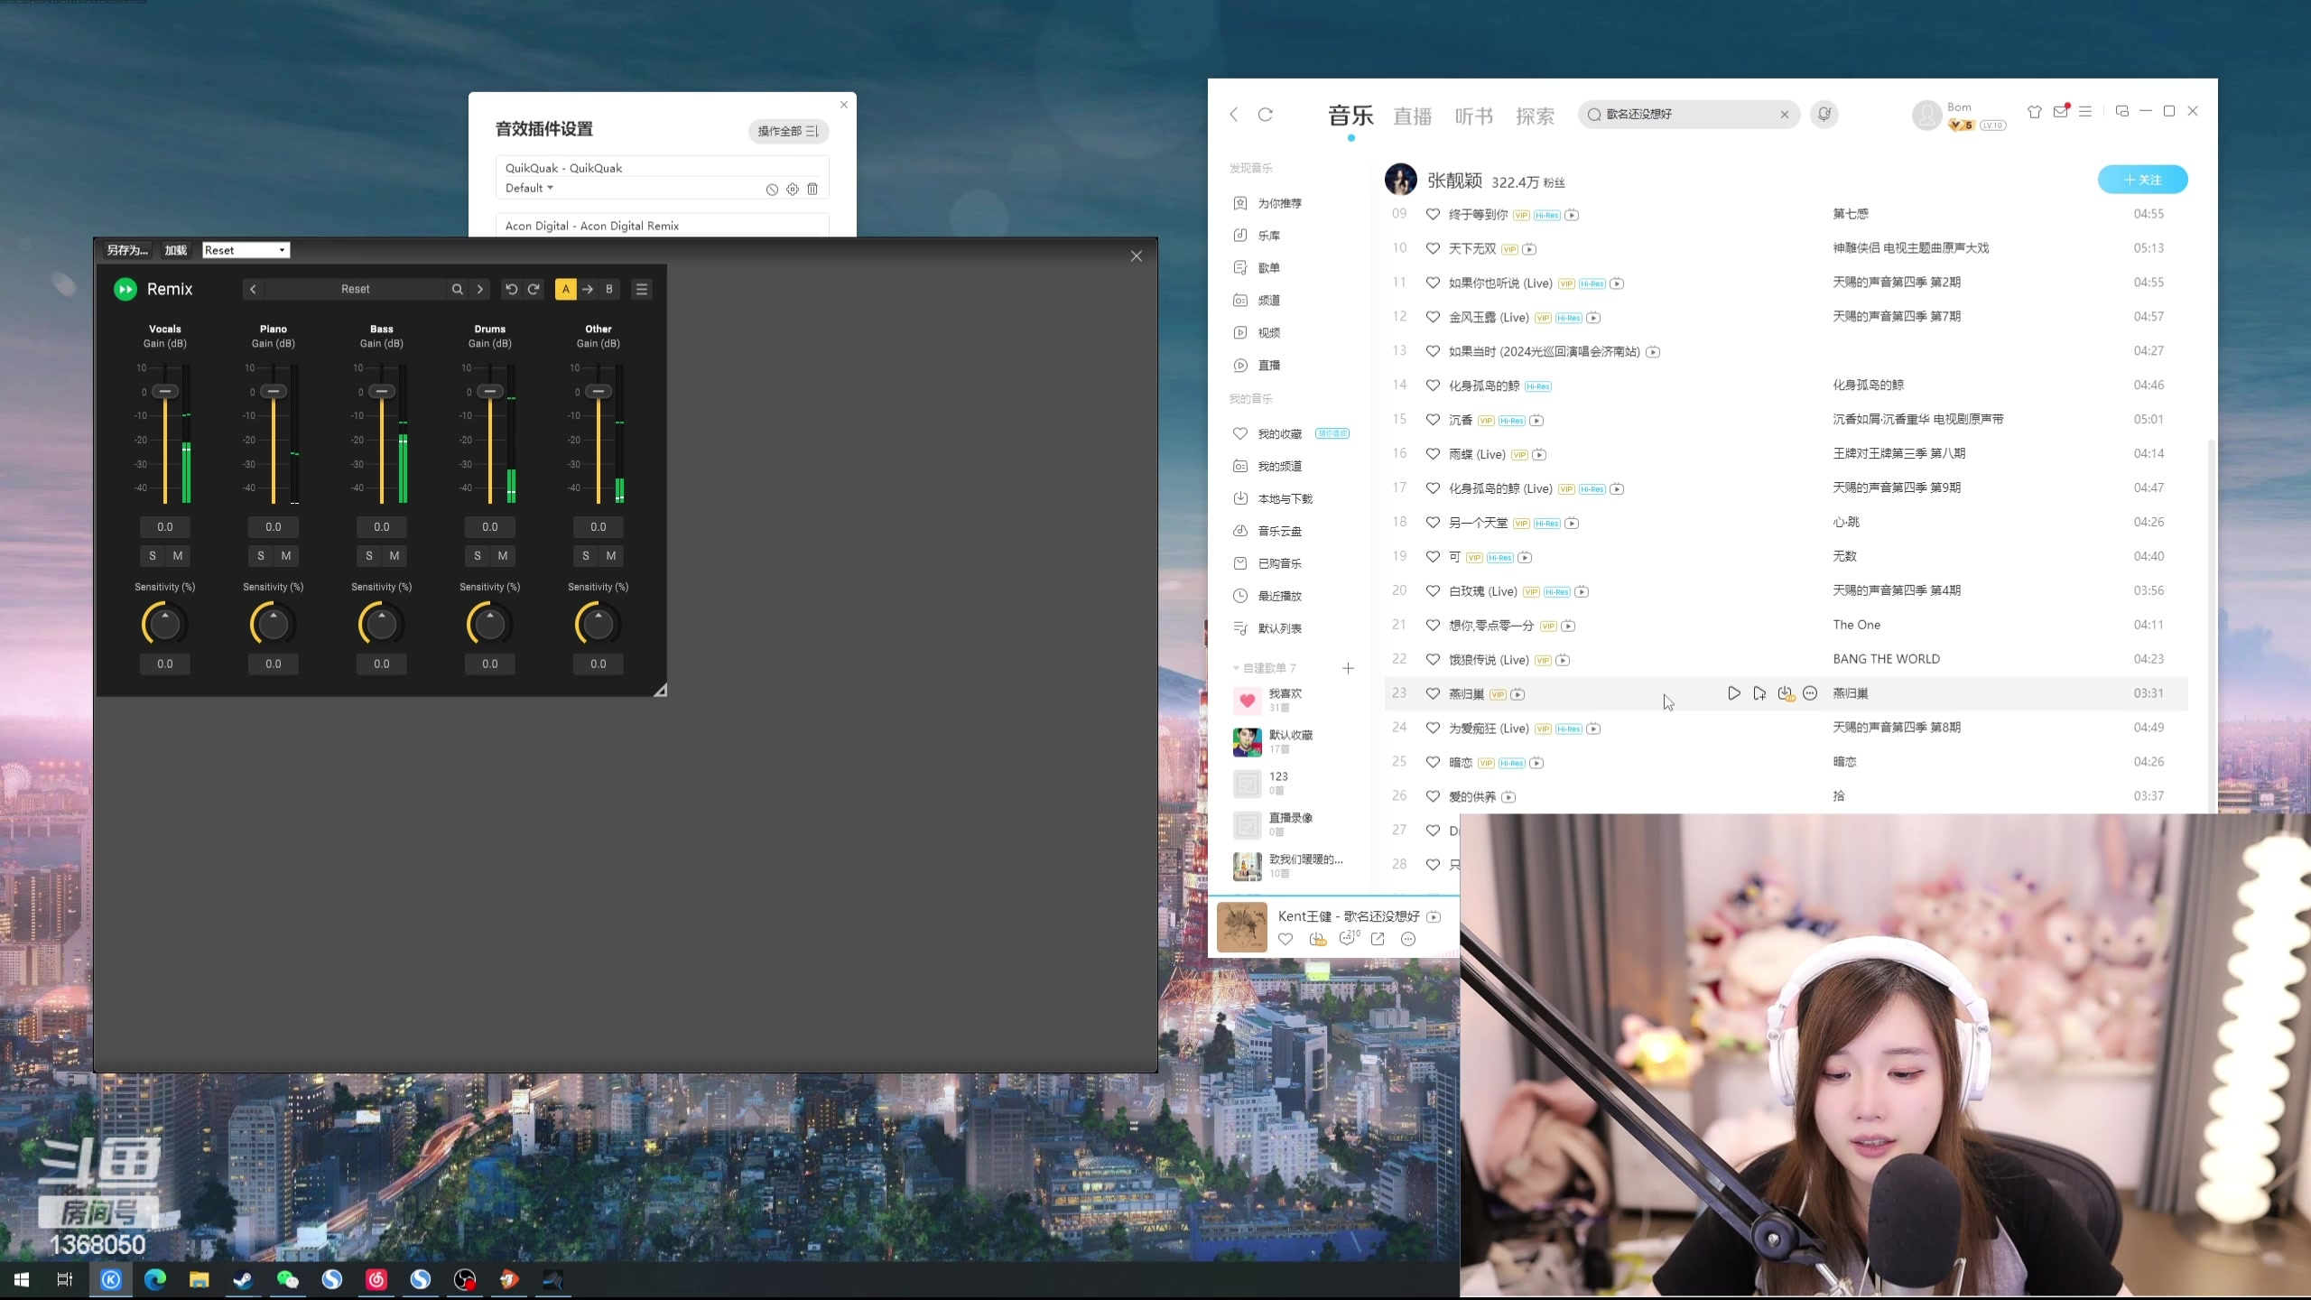
Task: Open the music player main menu
Action: 2085,112
